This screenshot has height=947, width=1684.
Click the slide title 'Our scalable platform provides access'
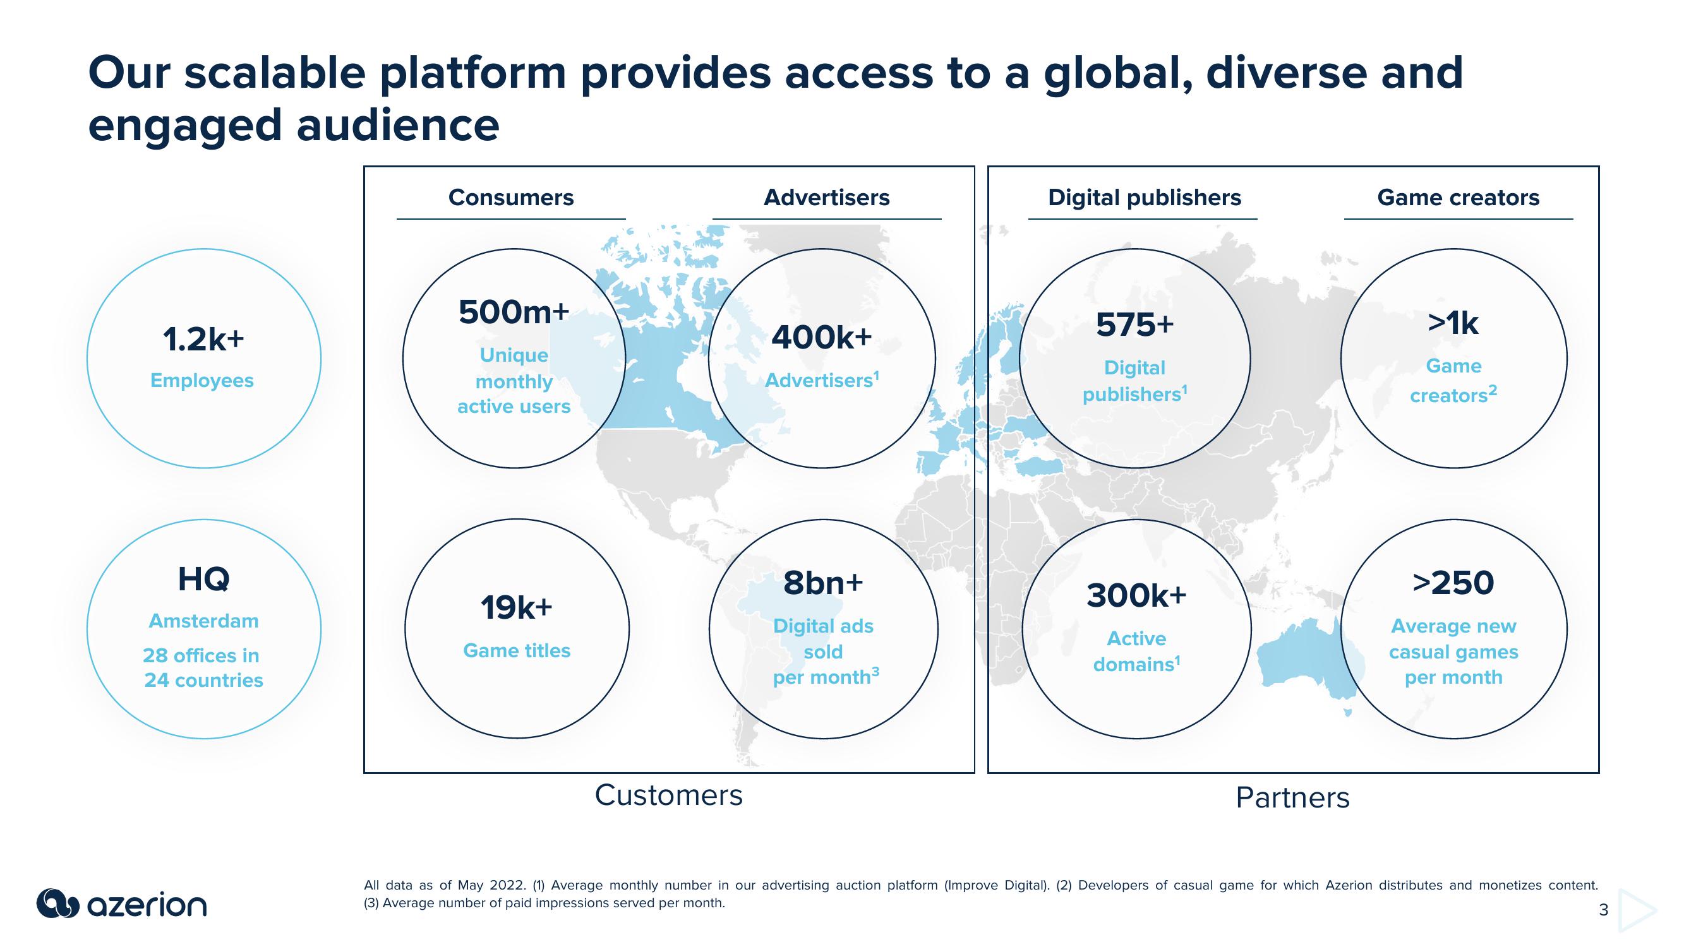[775, 98]
